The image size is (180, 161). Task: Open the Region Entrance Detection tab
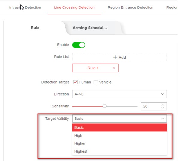pos(130,7)
